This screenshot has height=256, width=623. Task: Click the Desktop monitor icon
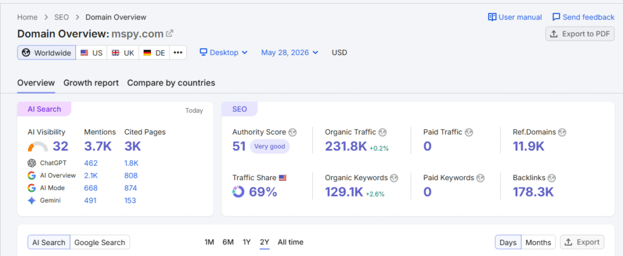click(x=203, y=52)
